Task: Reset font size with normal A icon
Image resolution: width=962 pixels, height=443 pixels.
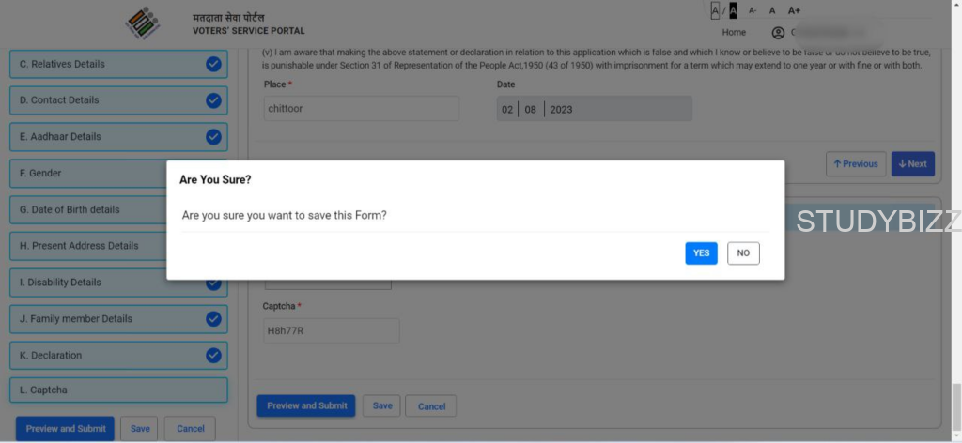Action: (x=772, y=10)
